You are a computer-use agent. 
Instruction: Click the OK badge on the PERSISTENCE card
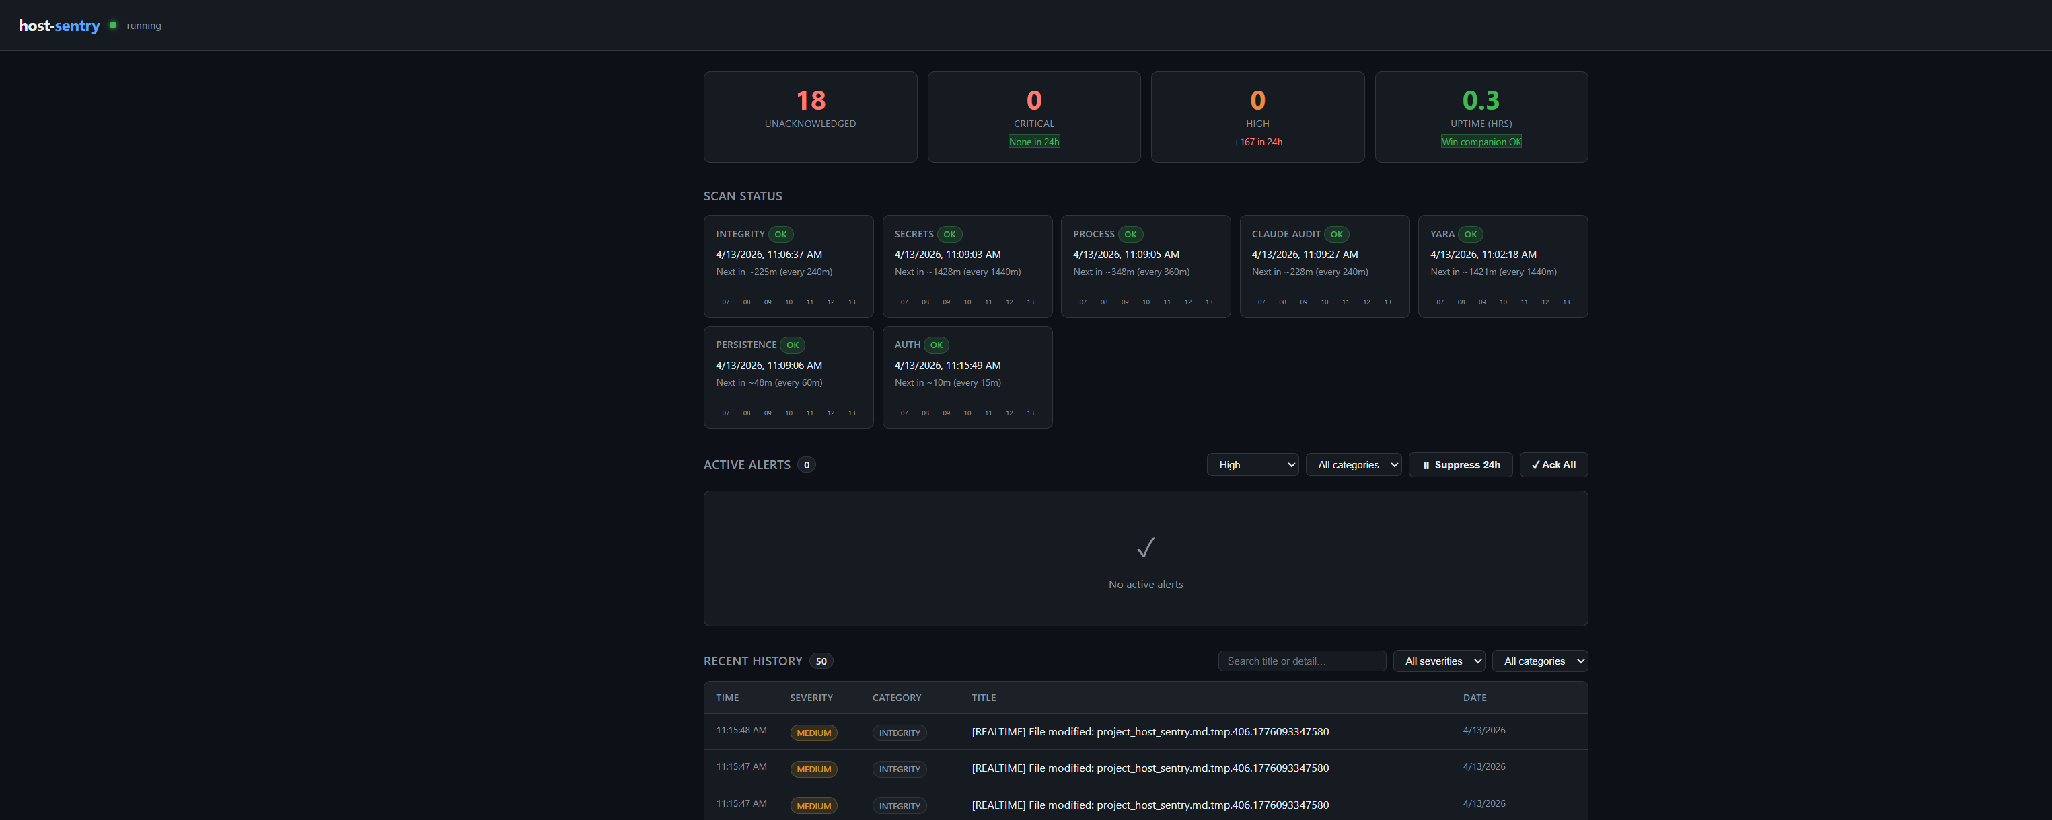pos(792,345)
